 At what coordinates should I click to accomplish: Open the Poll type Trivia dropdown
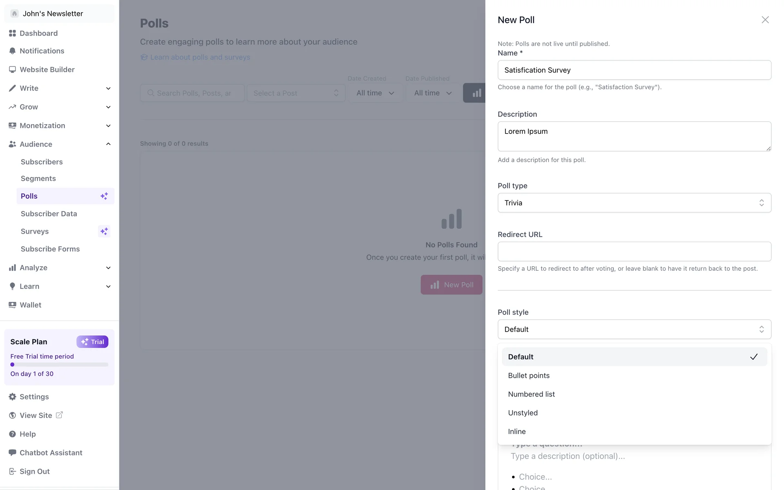coord(634,203)
